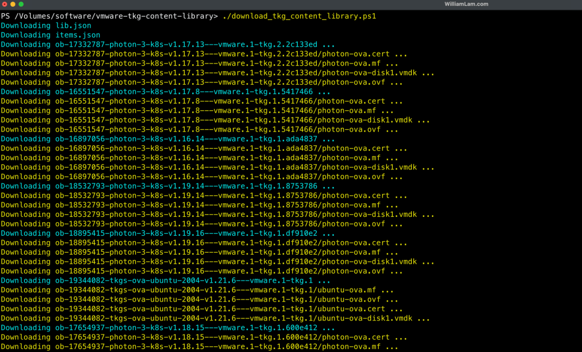Click the download_tkg_content_library.ps1 command text
Image resolution: width=582 pixels, height=352 pixels.
point(299,16)
